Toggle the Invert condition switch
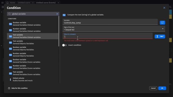The image size is (173, 97). (x=64, y=45)
